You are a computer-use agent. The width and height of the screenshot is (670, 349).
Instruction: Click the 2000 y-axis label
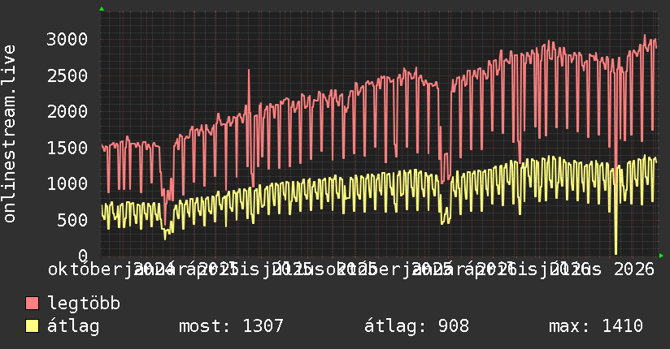pos(67,111)
